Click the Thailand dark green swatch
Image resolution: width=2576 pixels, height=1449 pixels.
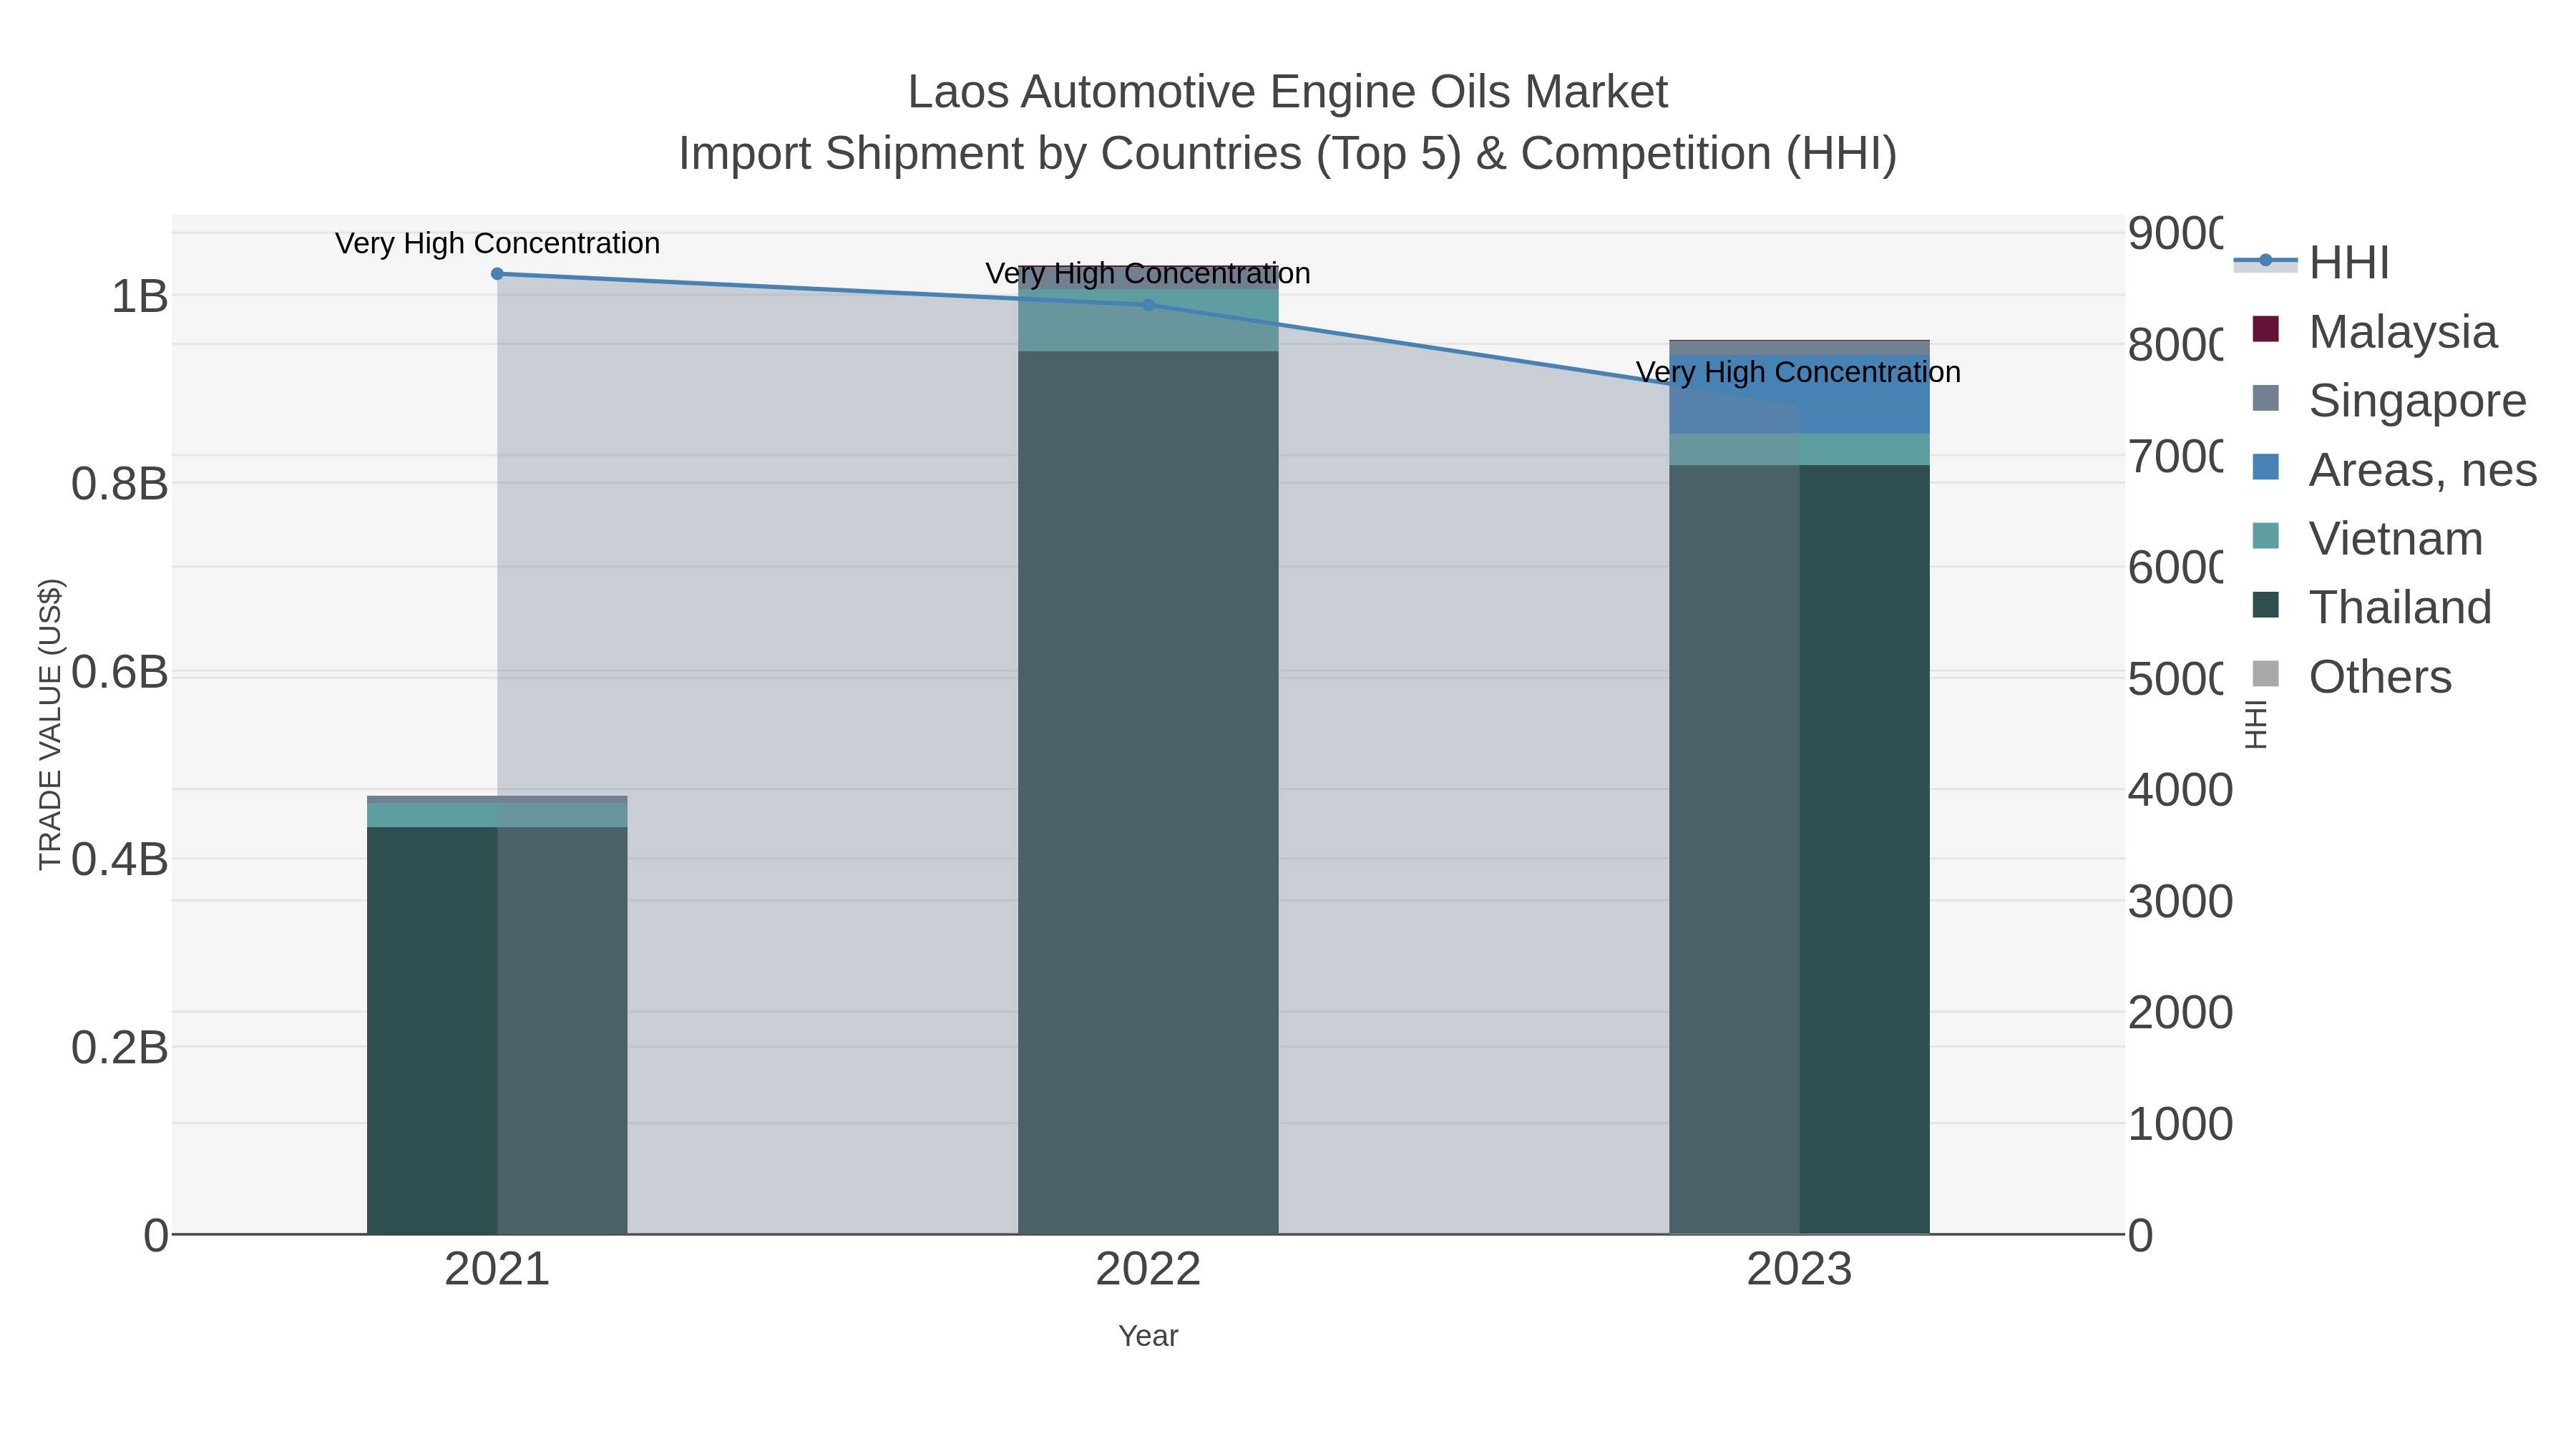coord(2265,605)
